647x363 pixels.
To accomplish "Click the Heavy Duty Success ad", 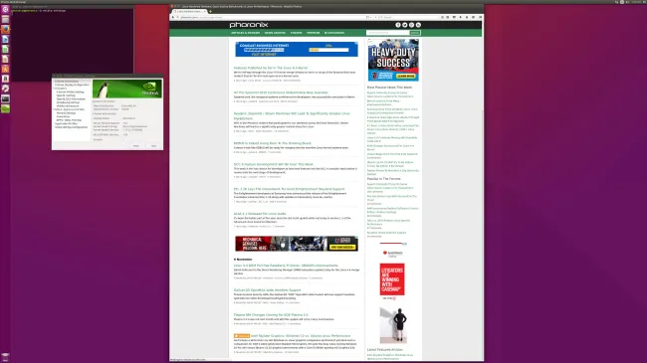I will click(393, 60).
